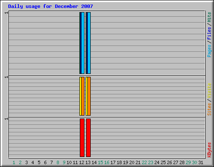
Task: Click day label 15 on the x-axis
Action: click(x=100, y=162)
